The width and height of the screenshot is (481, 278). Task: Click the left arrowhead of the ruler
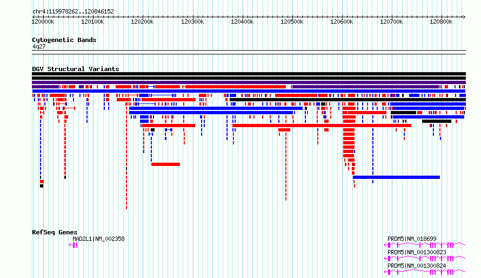tap(34, 17)
